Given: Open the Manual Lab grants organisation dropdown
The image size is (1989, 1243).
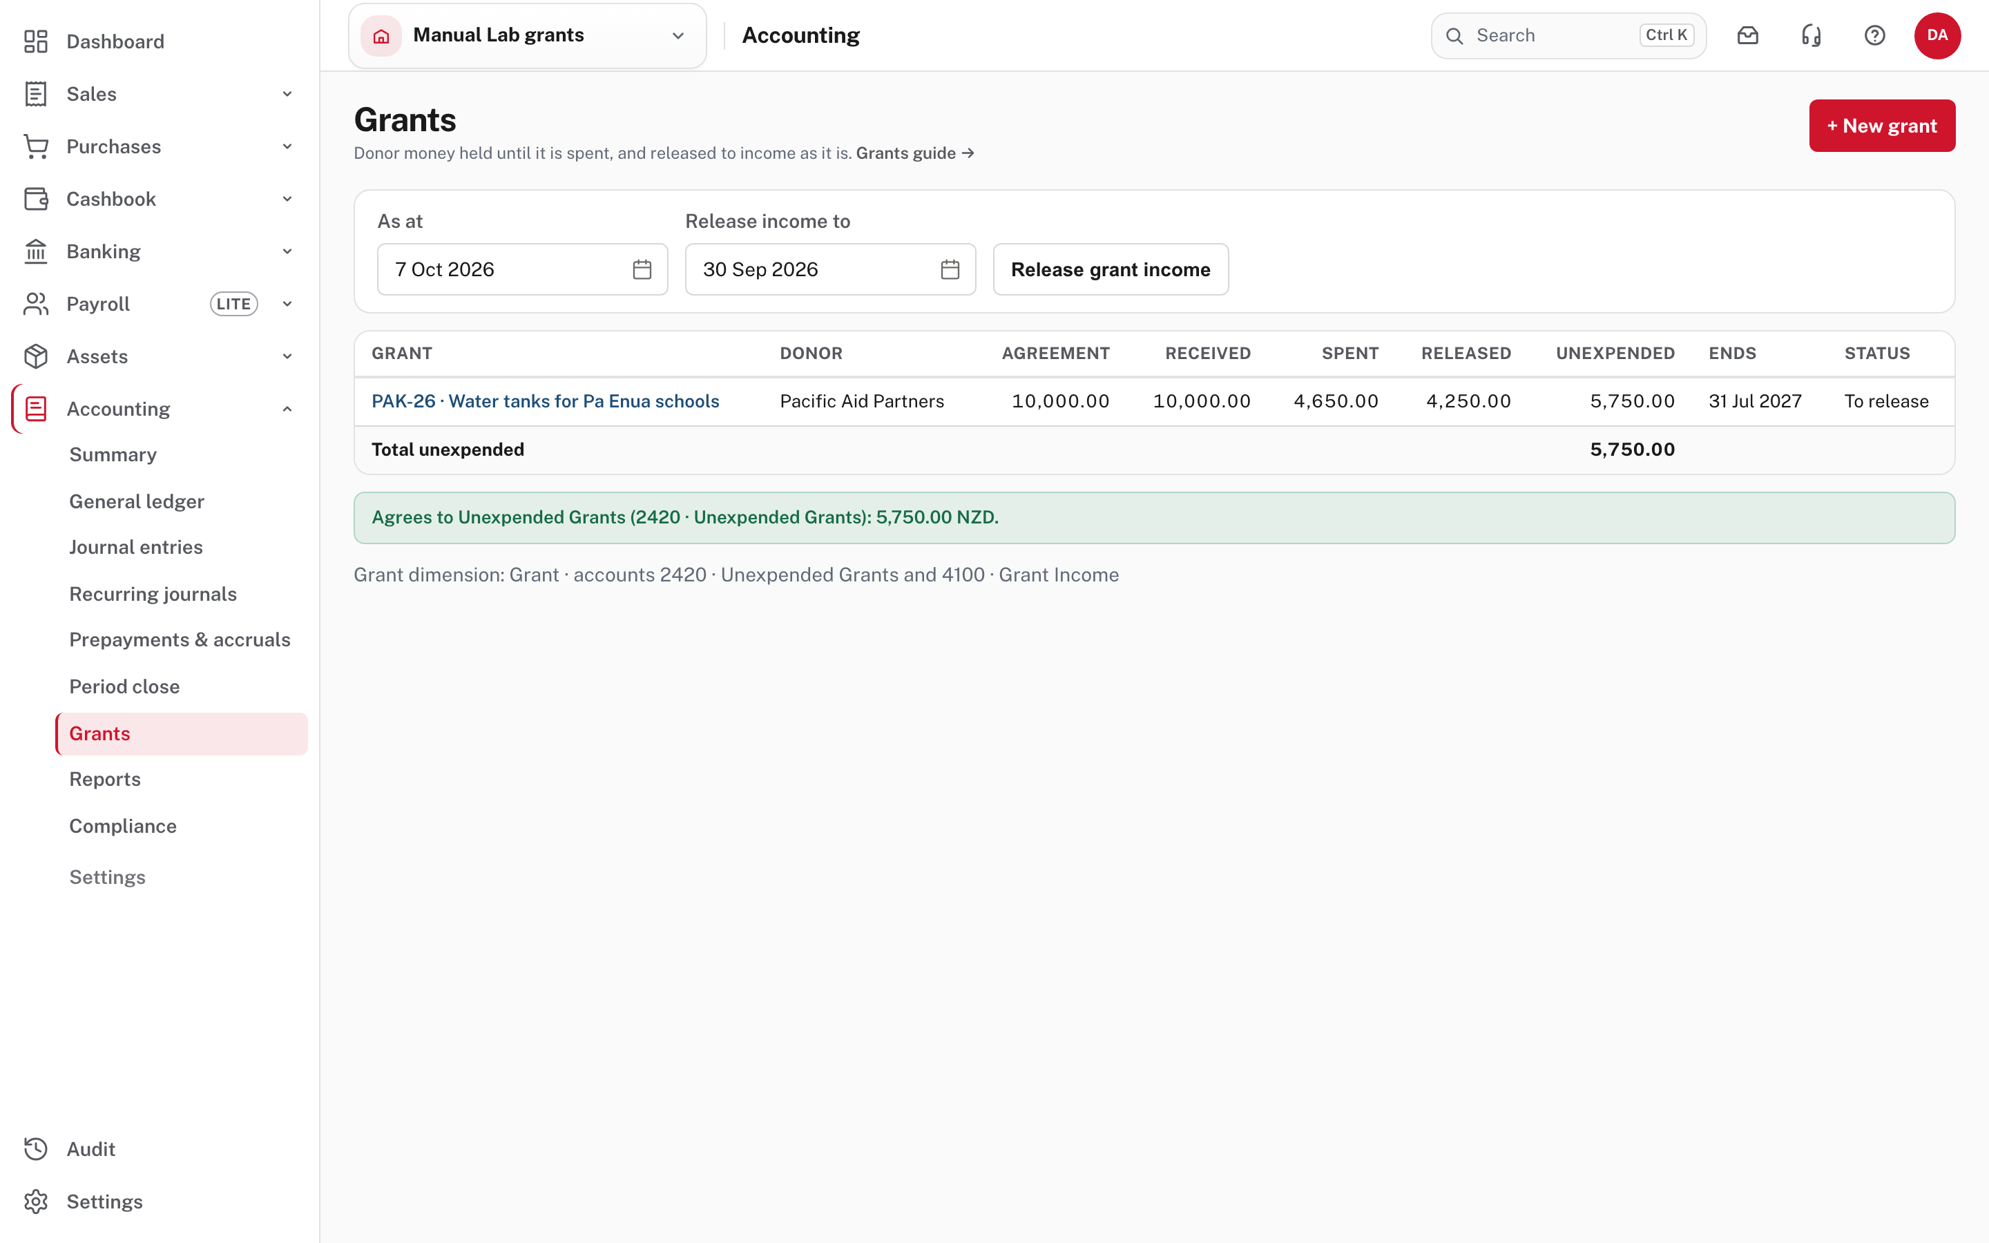Looking at the screenshot, I should coord(528,35).
